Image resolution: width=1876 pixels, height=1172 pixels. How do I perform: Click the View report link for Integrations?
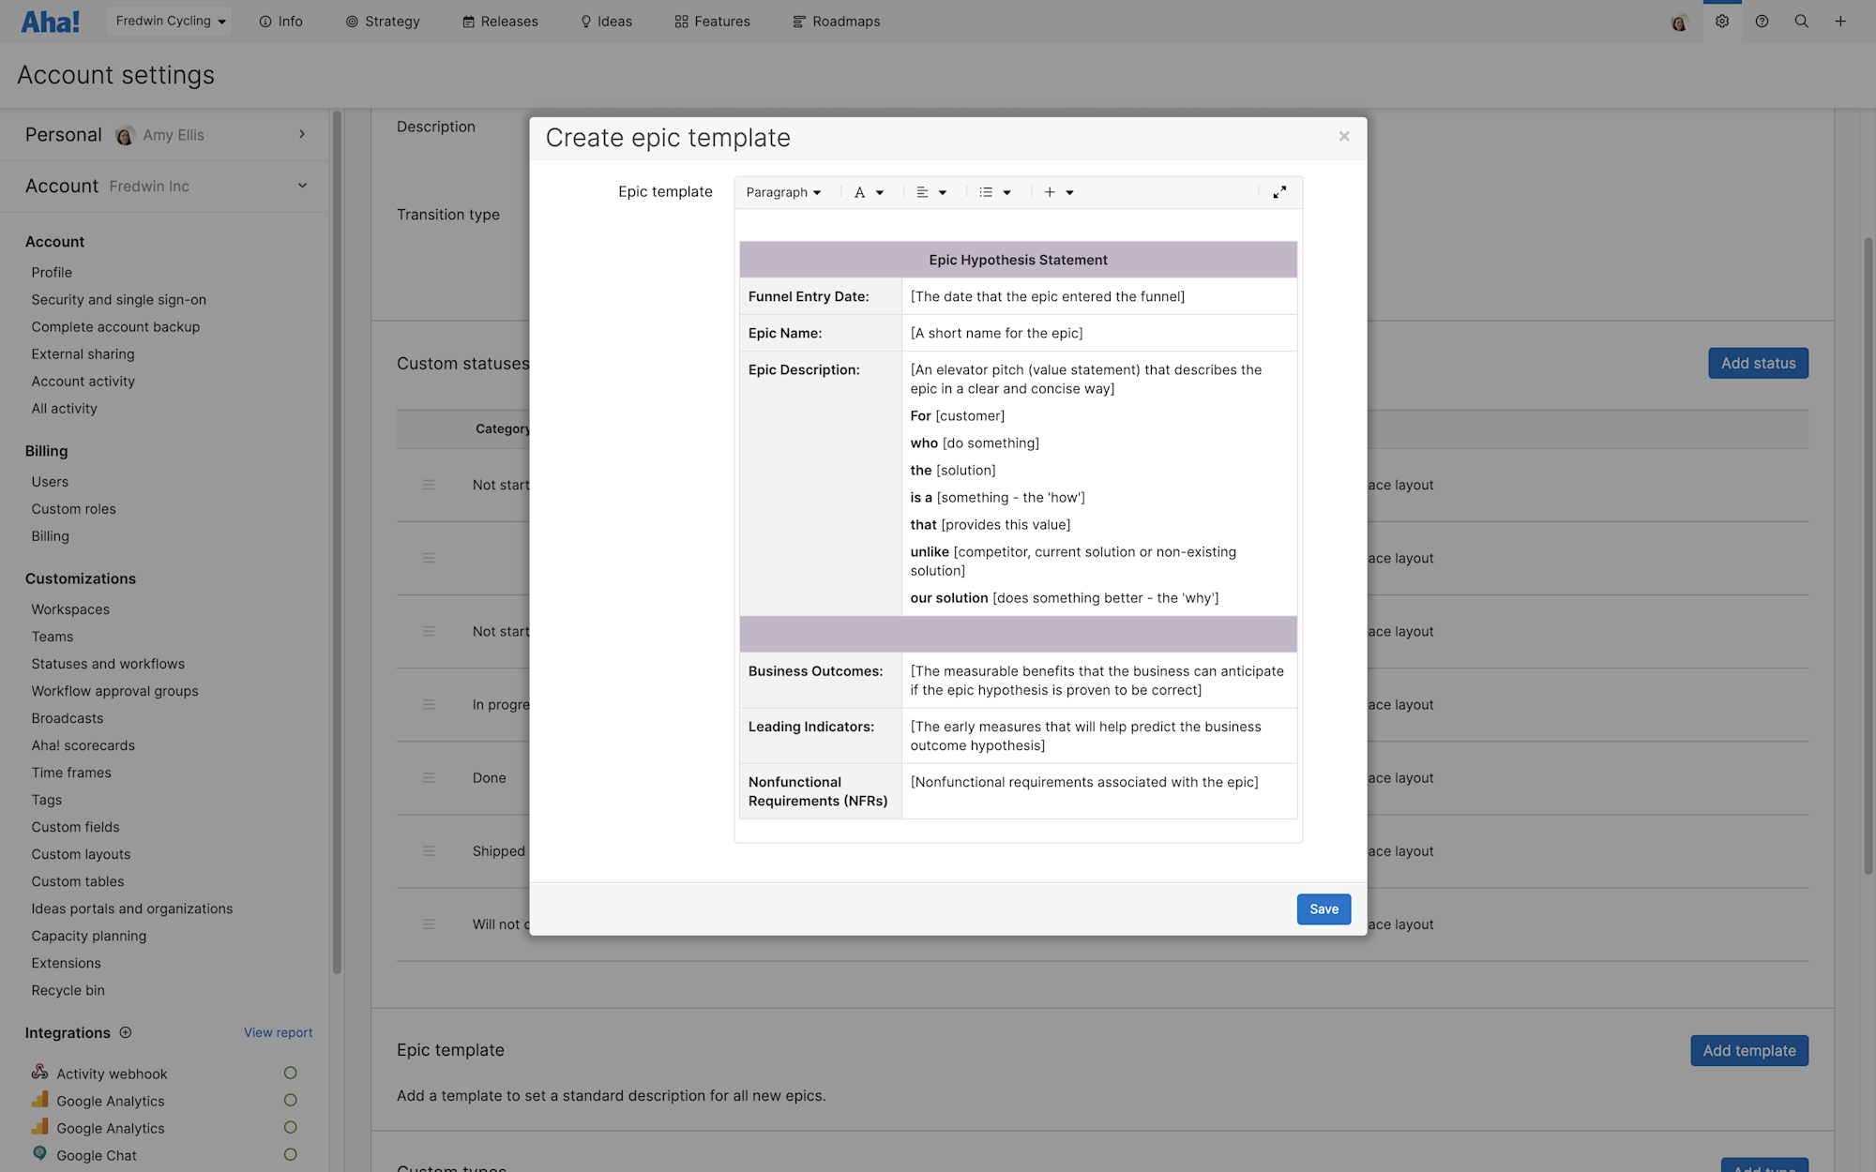pos(278,1031)
